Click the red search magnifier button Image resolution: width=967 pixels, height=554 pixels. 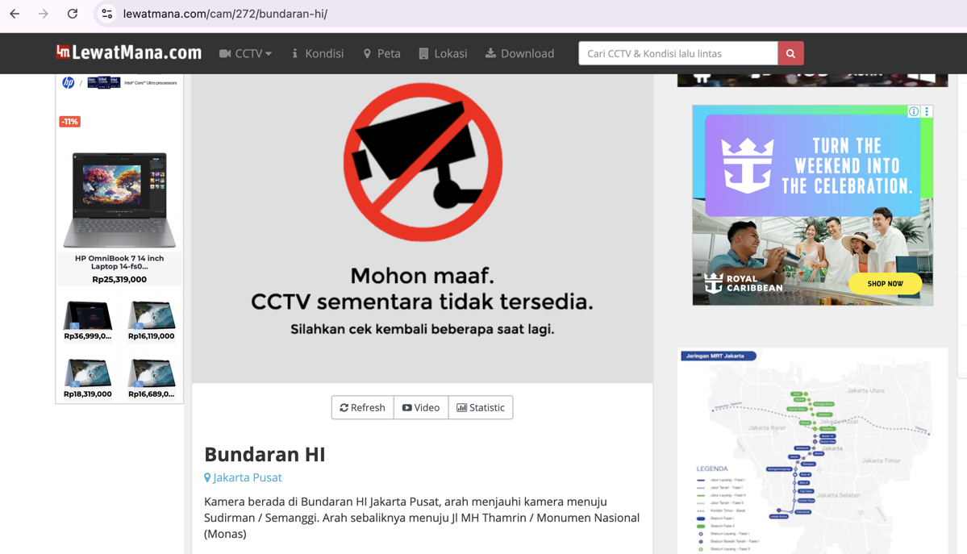tap(790, 54)
